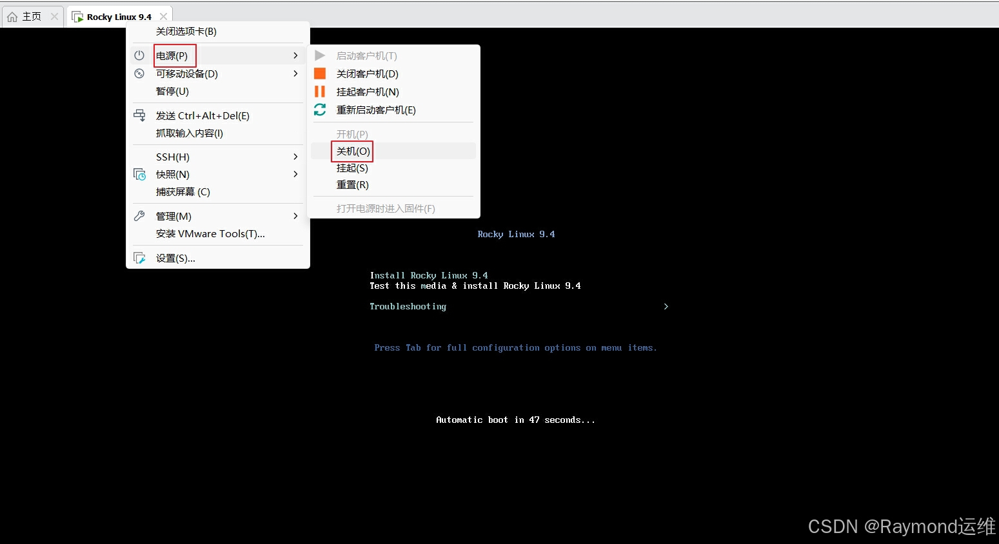Click the grayed 打开电源时进入固件(F) entry
Screen dimensions: 999x544
(x=393, y=208)
